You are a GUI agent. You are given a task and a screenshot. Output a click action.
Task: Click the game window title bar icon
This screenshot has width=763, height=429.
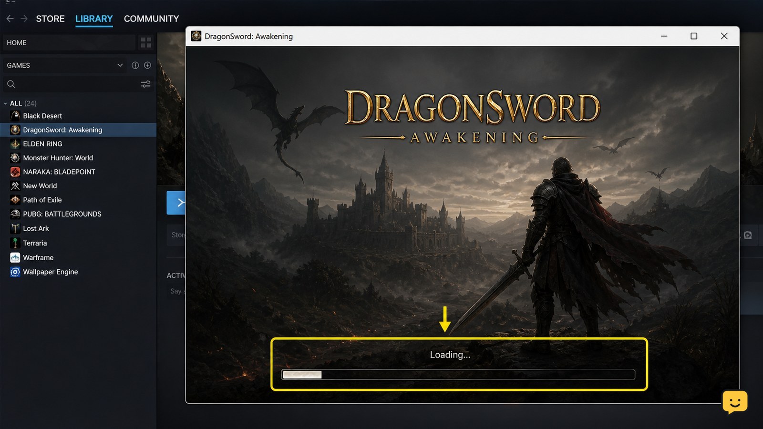[196, 36]
